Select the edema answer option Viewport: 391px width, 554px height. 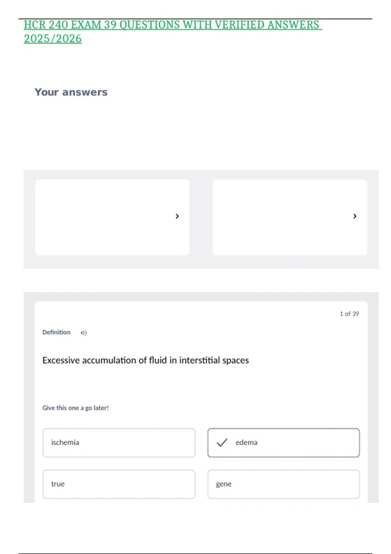click(x=283, y=443)
